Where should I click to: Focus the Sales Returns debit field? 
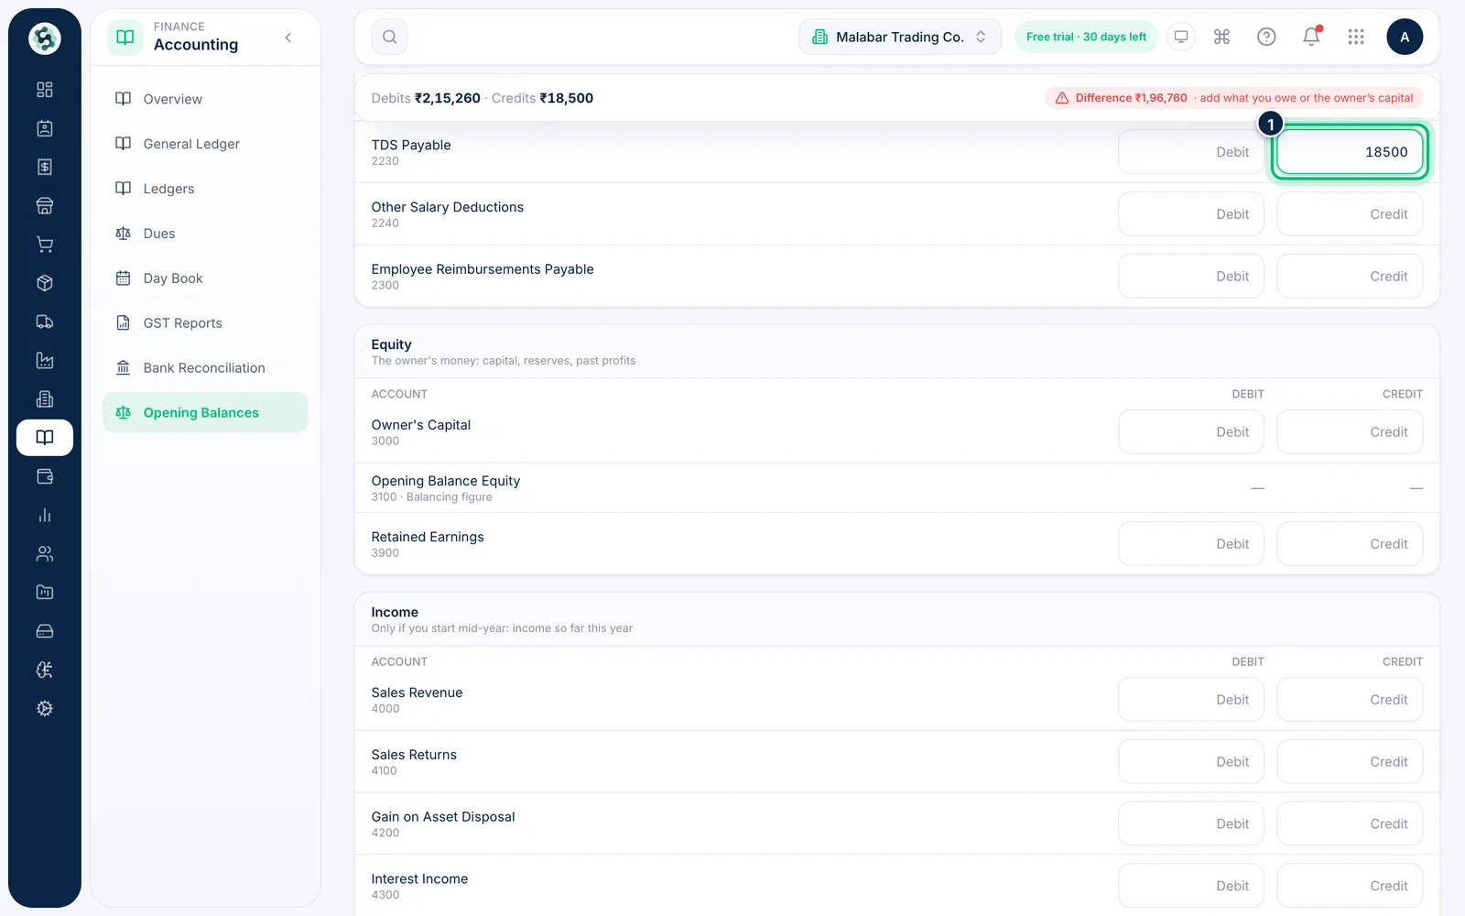point(1191,762)
